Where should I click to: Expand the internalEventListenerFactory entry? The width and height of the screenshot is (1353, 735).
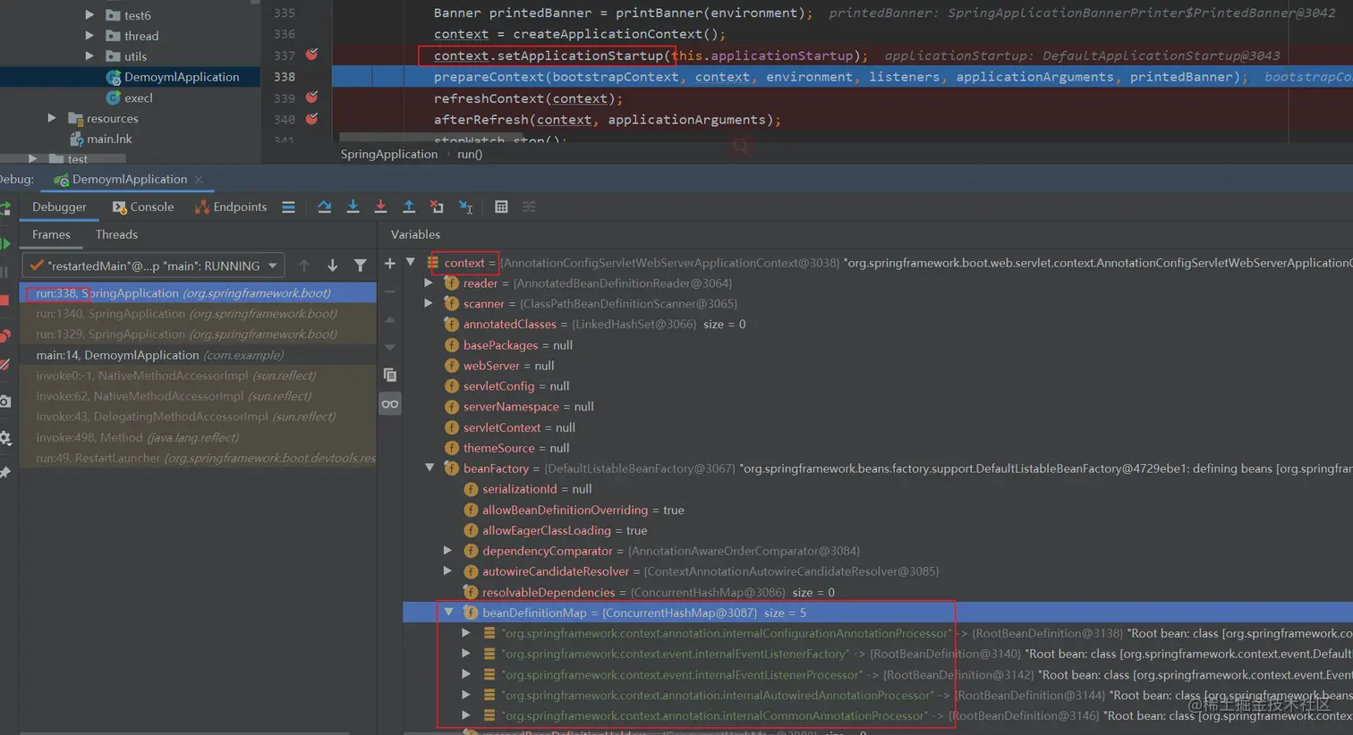pos(466,654)
